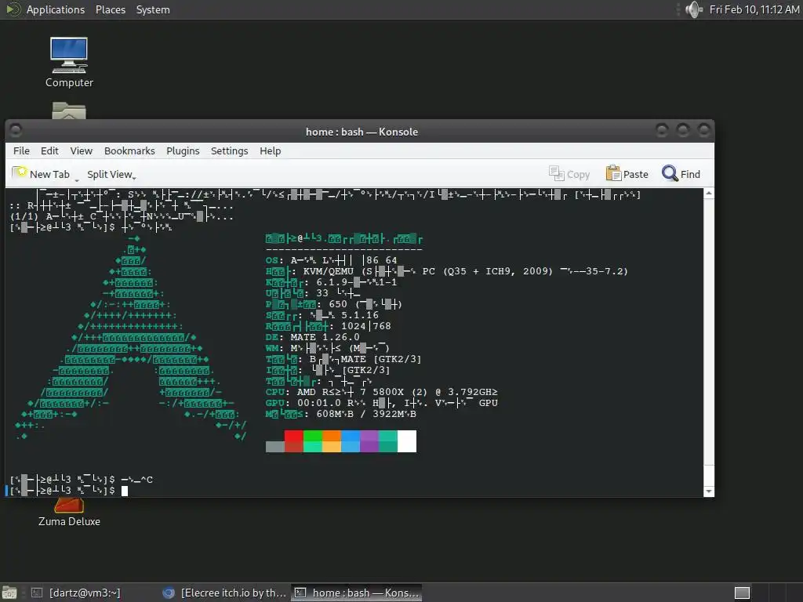Click the MATE Applications menu logo icon

pos(13,9)
